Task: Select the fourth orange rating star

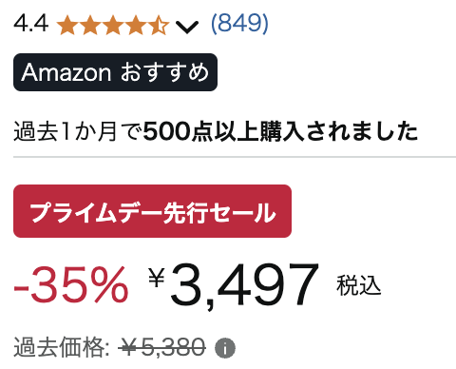Action: [136, 26]
